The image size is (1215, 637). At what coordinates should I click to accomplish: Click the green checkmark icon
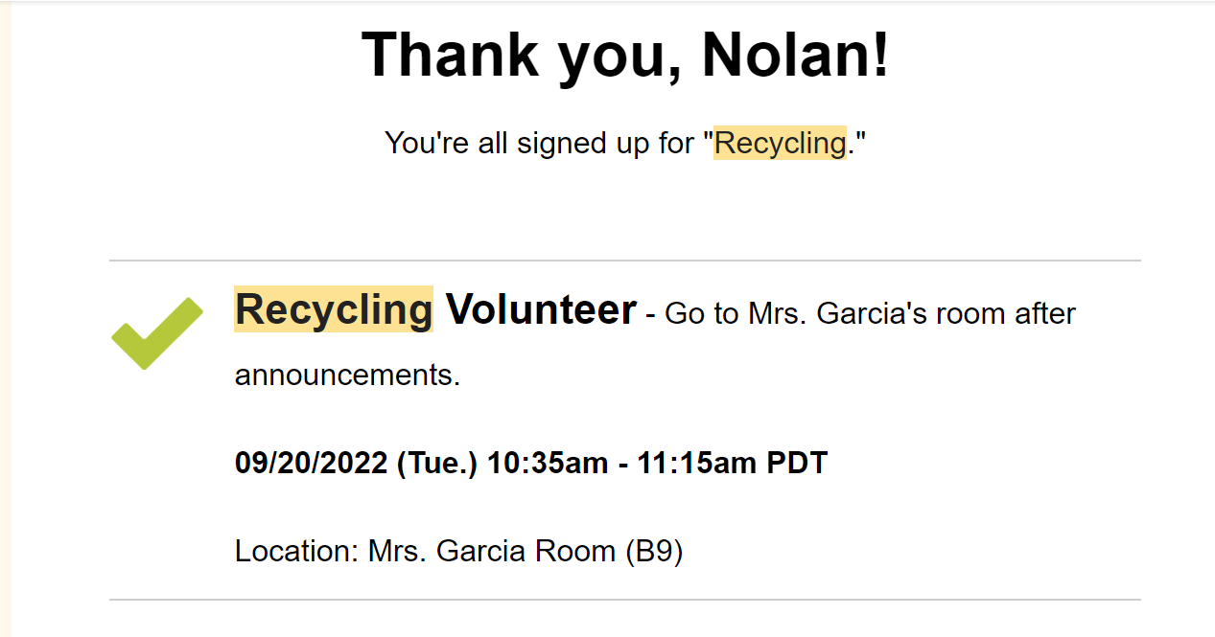[157, 333]
